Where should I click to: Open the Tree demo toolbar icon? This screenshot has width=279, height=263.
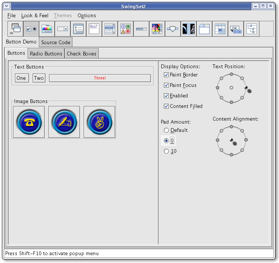(x=252, y=29)
